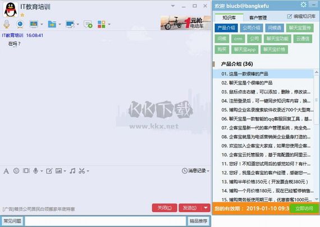Image resolution: width=320 pixels, height=227 pixels.
Task: Select reply 11 beginning 您好！不知道
Action: (263, 164)
